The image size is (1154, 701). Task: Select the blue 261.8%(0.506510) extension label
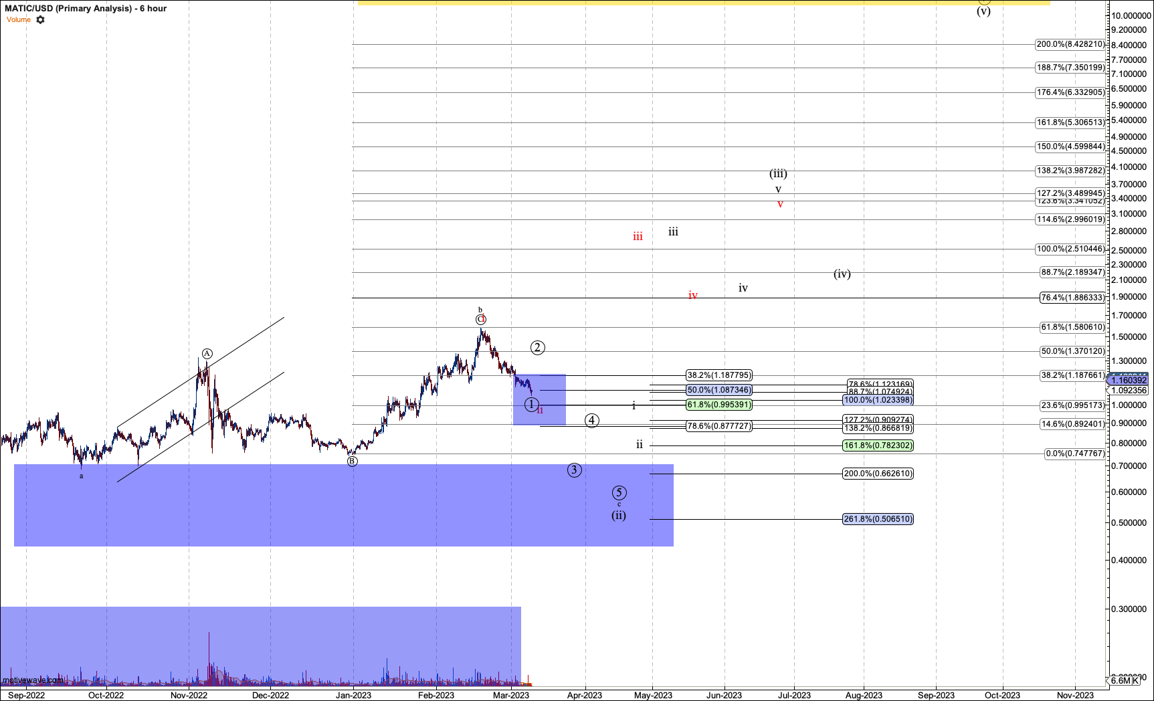click(x=878, y=519)
